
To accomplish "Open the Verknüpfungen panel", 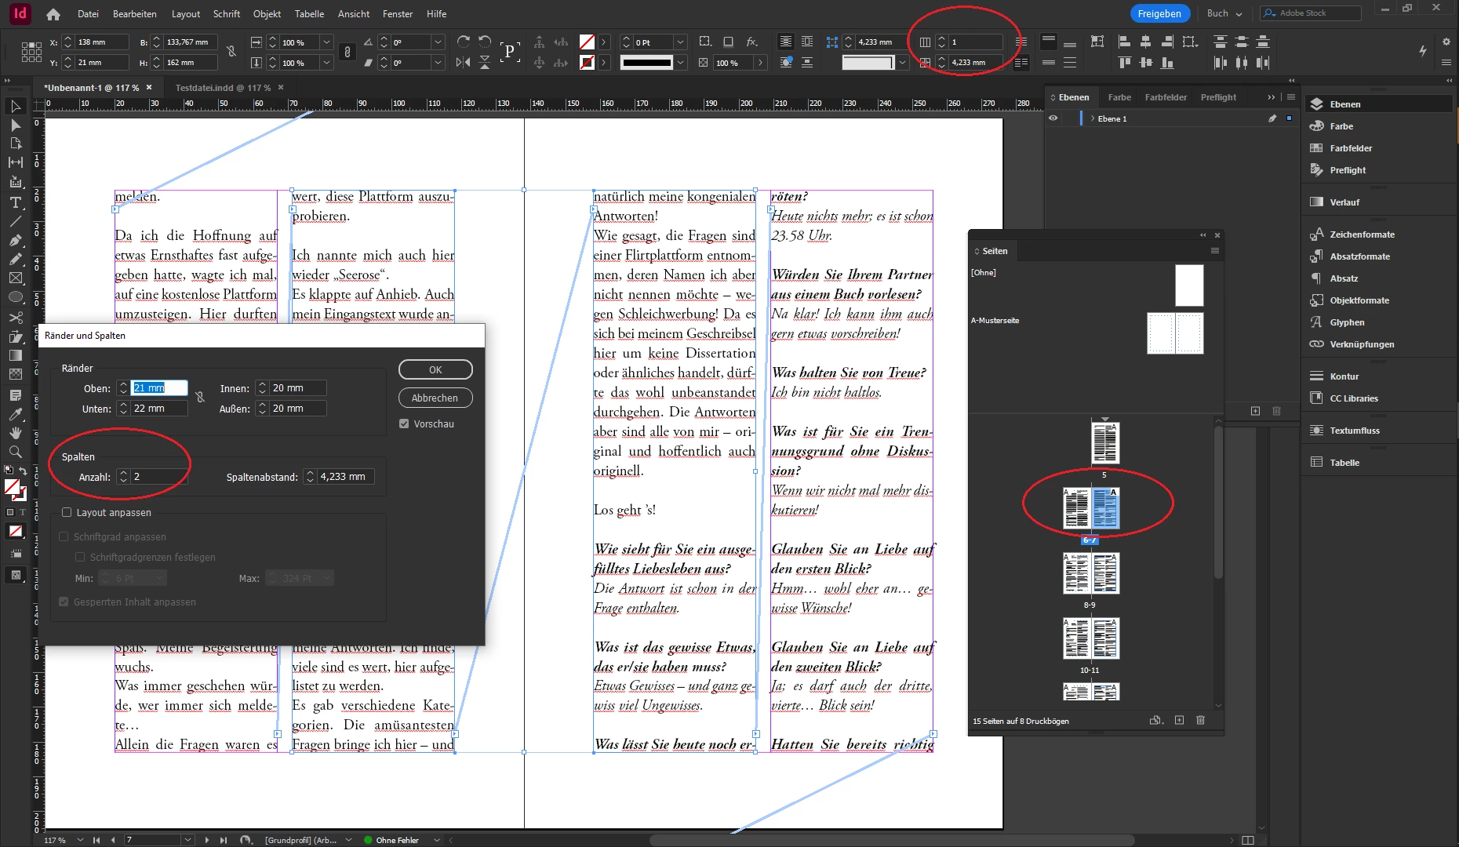I will [1362, 344].
